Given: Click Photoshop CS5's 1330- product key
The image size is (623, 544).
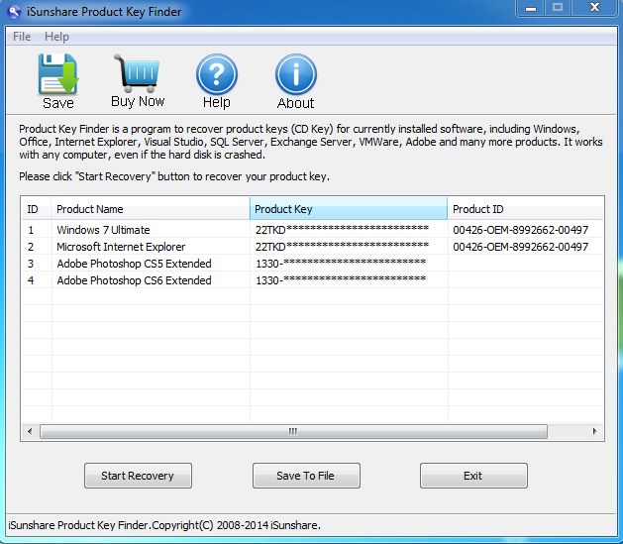Looking at the screenshot, I should click(x=341, y=264).
